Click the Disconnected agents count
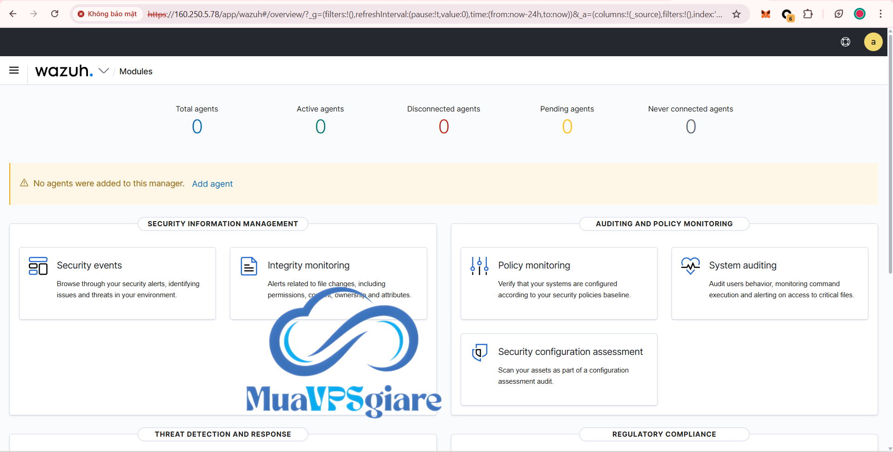 tap(443, 126)
